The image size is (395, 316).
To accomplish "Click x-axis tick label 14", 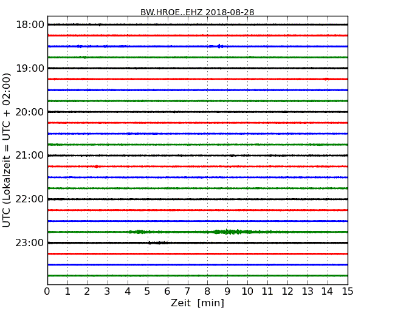I will [x=328, y=292].
